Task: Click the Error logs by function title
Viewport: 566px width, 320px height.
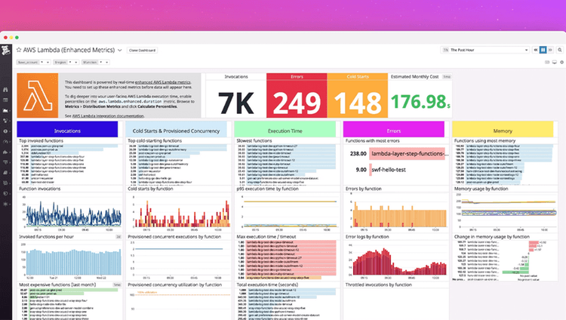Action: point(367,236)
